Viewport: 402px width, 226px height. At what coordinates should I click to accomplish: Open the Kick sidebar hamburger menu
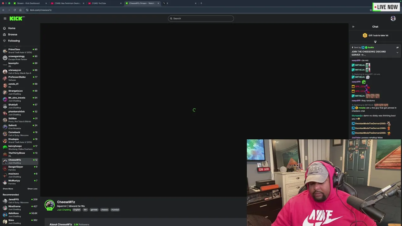[x=5, y=19]
